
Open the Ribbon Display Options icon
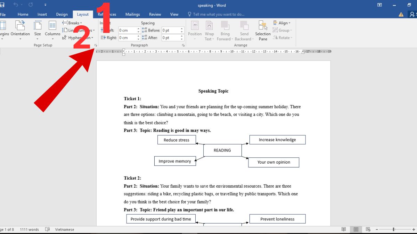(379, 5)
